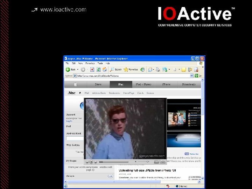Click the vertical scrollbar up arrow
The height and width of the screenshot is (189, 252).
203,80
